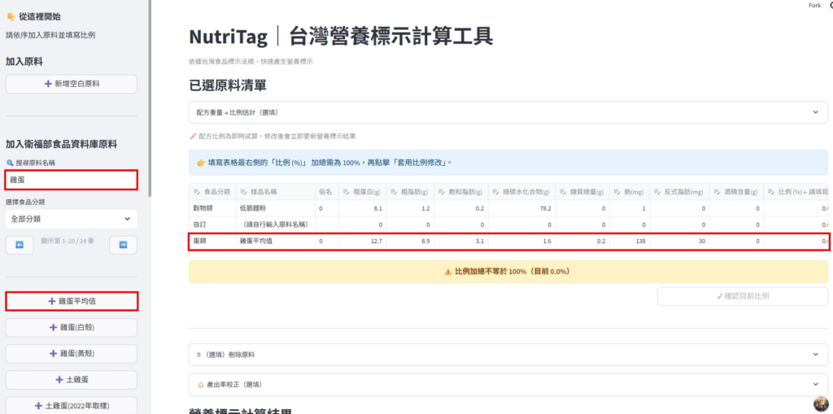The height and width of the screenshot is (414, 833).
Task: Click the 總碳水化合物(g) column header
Action: pos(521,192)
